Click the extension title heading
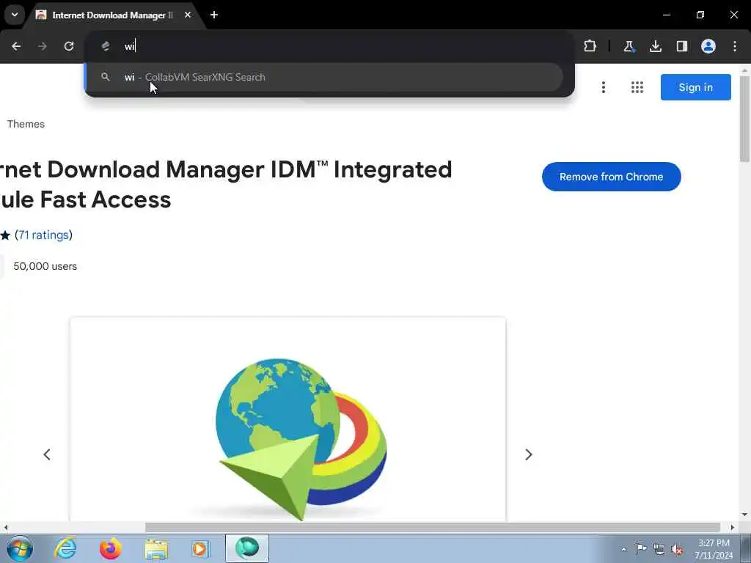 pyautogui.click(x=226, y=184)
